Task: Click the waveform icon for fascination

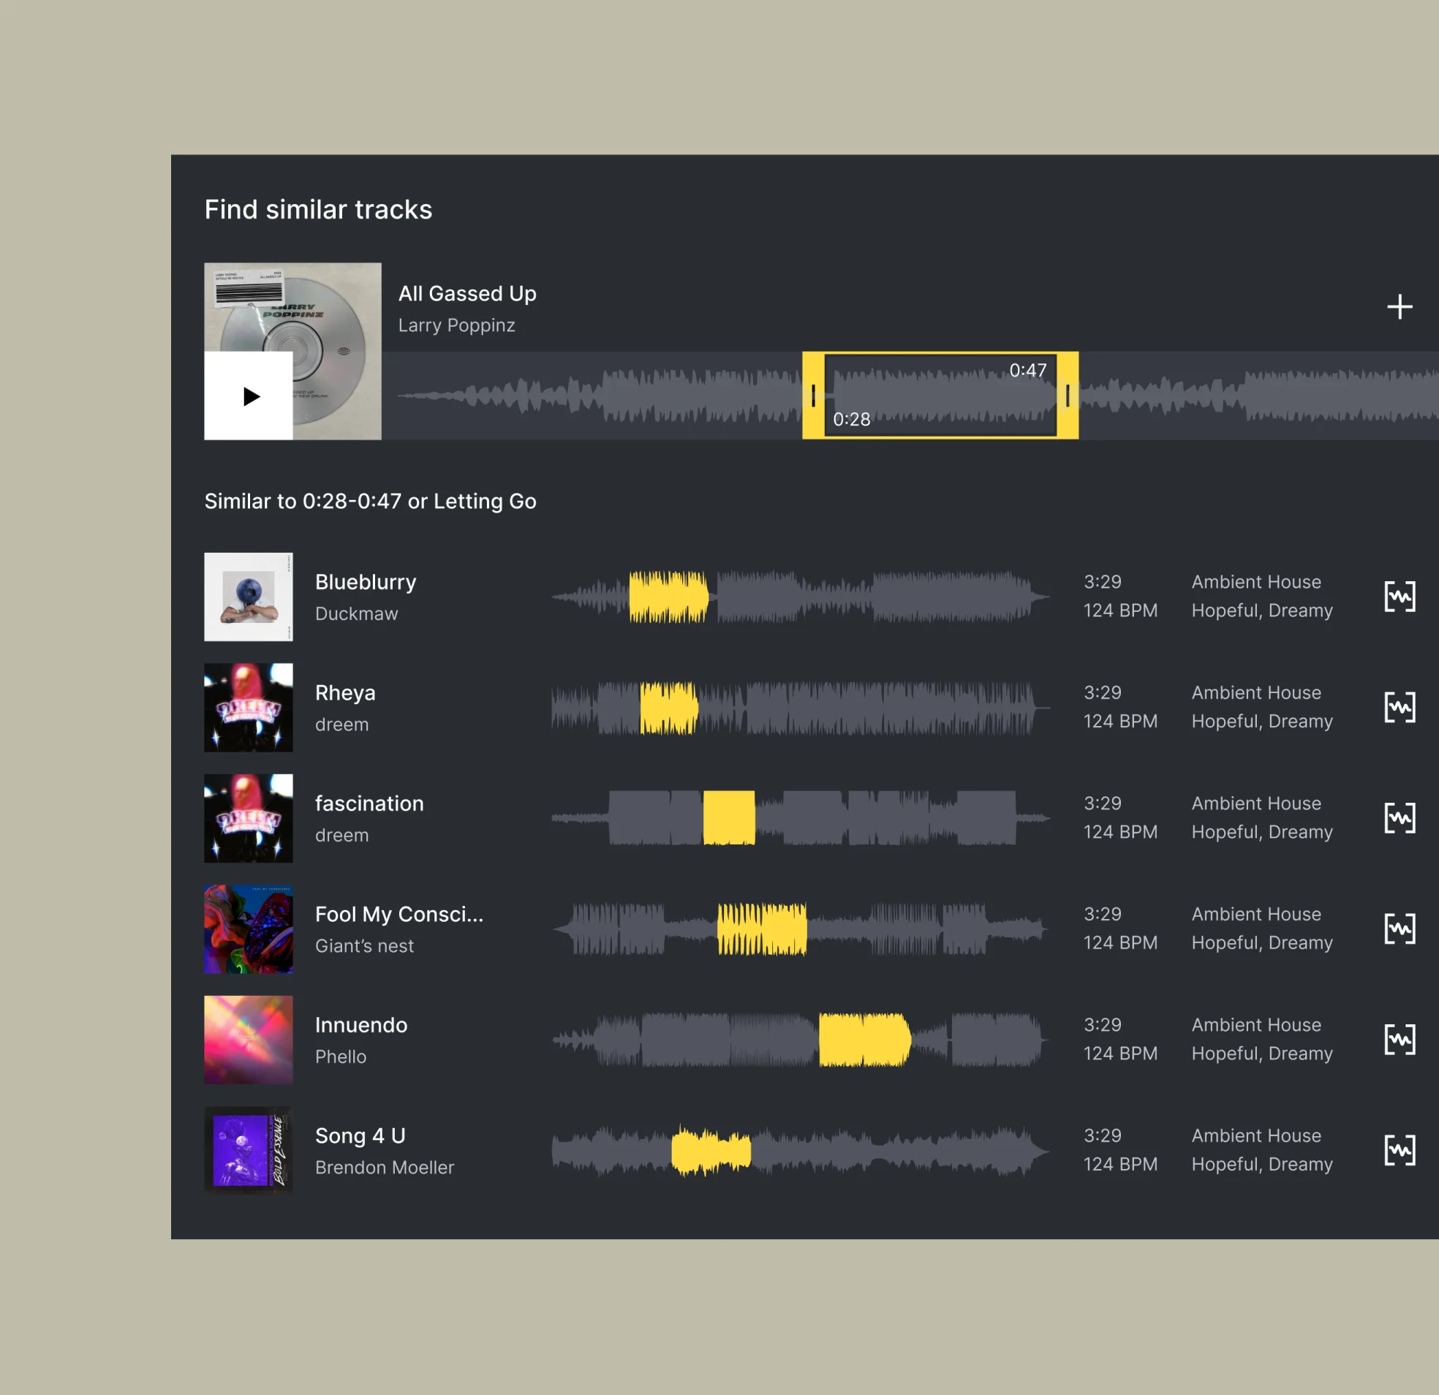Action: (1400, 818)
